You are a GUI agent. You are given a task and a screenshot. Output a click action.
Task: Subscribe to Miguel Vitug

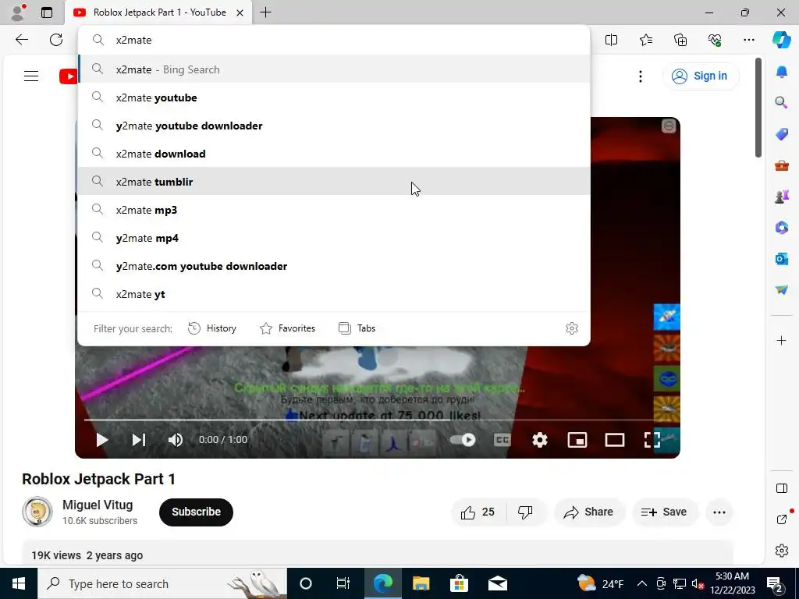click(x=196, y=512)
